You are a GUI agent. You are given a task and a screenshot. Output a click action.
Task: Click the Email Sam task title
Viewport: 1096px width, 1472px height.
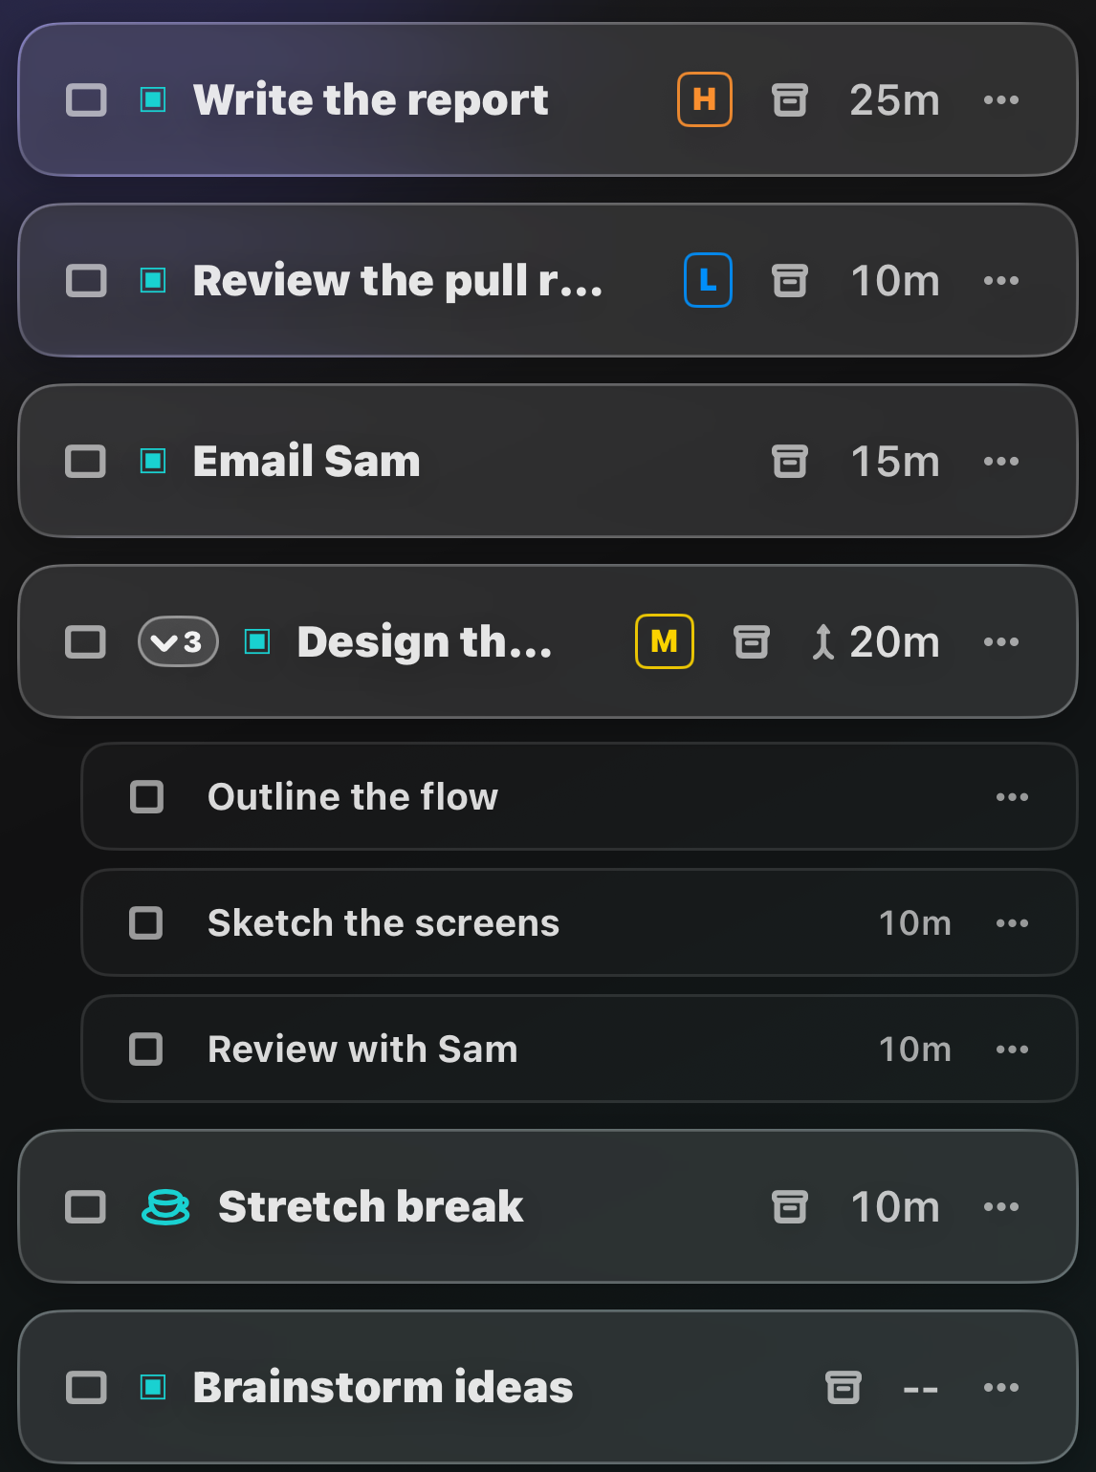[x=307, y=461]
